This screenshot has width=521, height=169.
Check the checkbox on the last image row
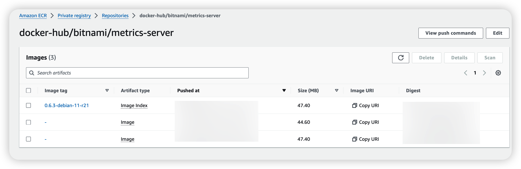(28, 139)
